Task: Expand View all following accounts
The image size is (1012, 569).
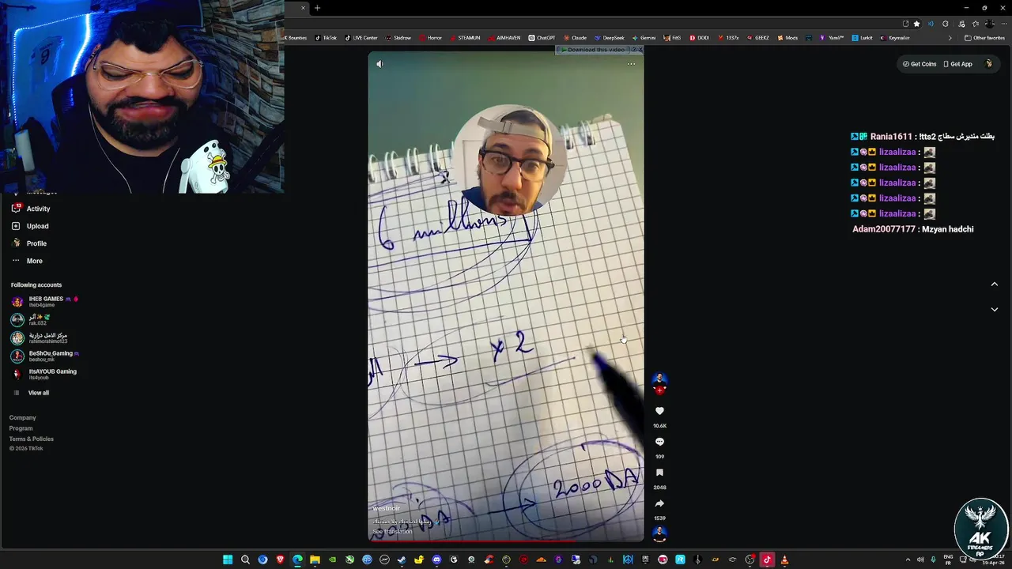Action: [x=32, y=393]
